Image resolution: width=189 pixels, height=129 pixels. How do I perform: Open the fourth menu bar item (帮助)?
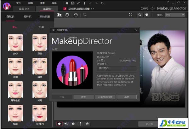[54, 3]
